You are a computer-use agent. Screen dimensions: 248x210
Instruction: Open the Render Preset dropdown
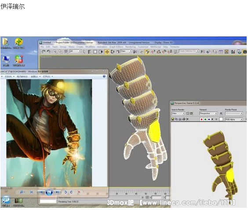pos(234,114)
